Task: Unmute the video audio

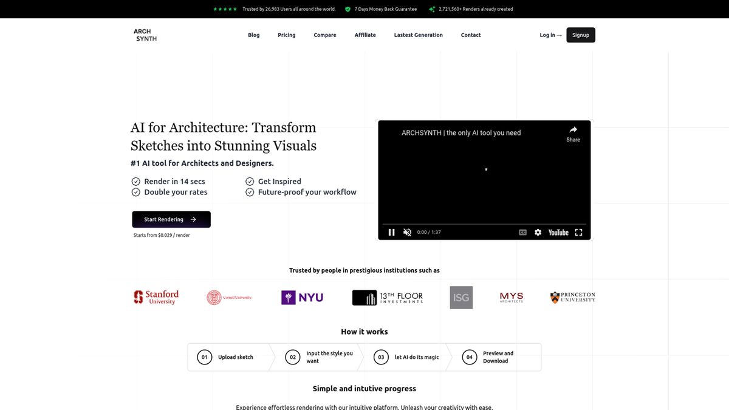Action: tap(407, 232)
